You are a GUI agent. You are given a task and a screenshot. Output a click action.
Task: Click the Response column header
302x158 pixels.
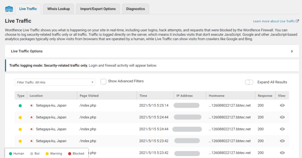click(265, 96)
